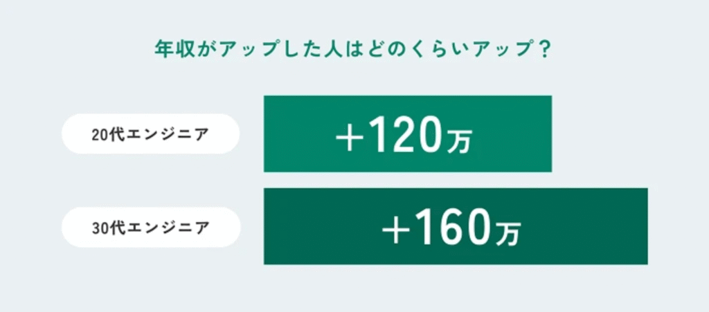Click the 万 character after 120
The image size is (709, 312).
pyautogui.click(x=460, y=143)
